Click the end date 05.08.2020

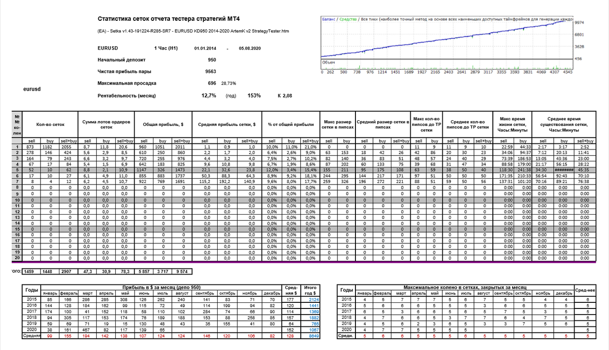point(250,48)
